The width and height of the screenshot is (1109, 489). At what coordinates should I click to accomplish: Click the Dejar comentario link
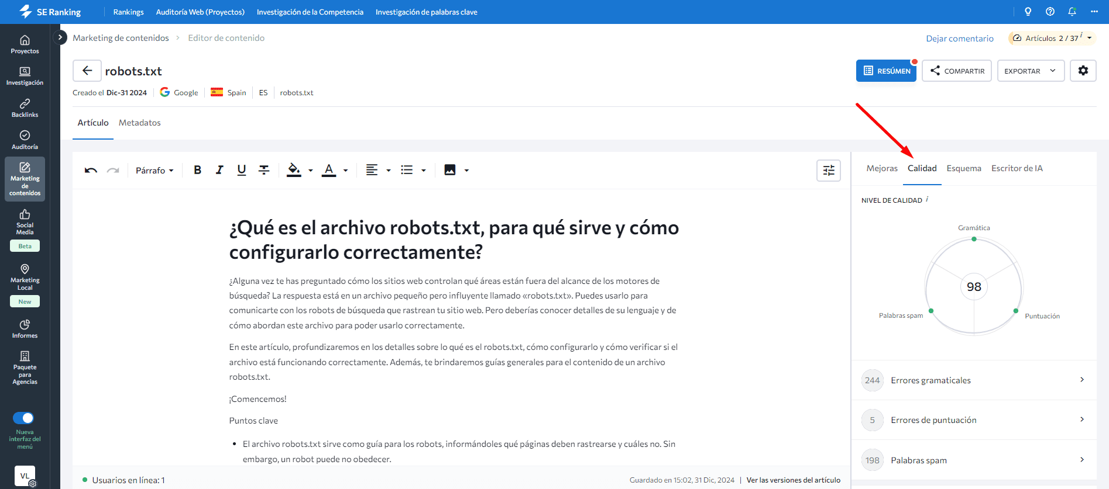(x=960, y=39)
